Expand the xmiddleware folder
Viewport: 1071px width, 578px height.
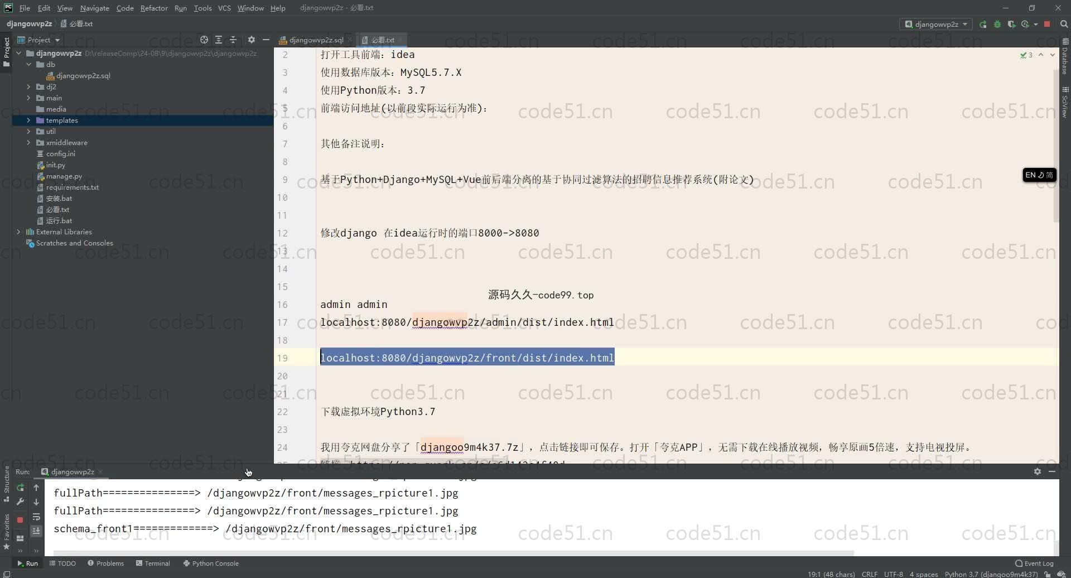28,142
